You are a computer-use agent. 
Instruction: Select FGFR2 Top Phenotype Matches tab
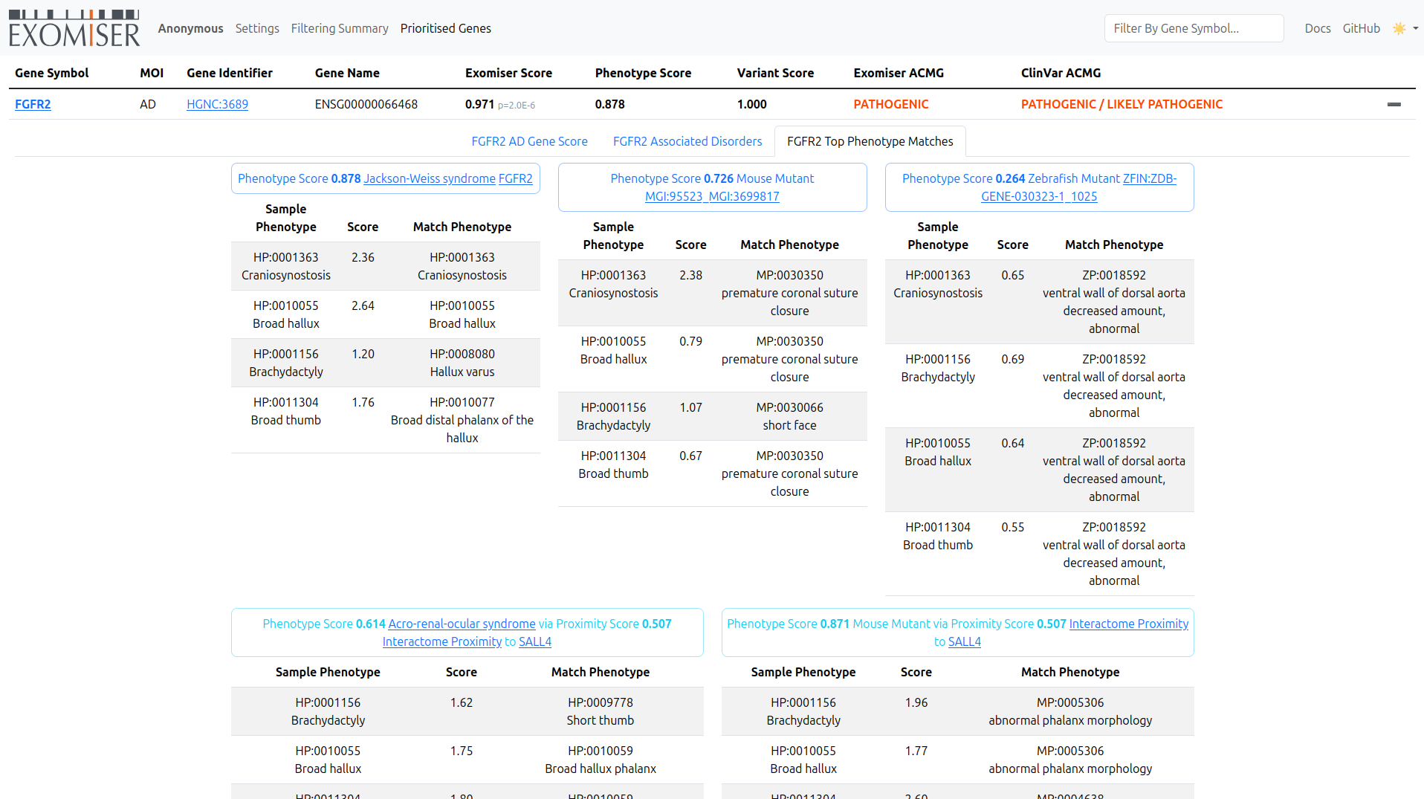tap(870, 141)
